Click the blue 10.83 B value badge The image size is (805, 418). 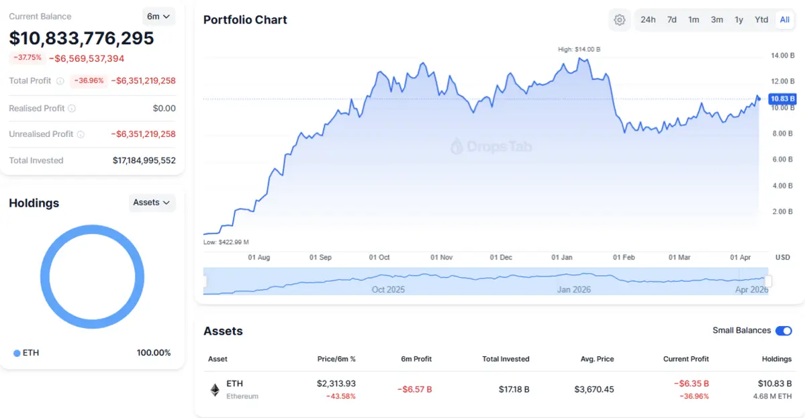point(782,99)
